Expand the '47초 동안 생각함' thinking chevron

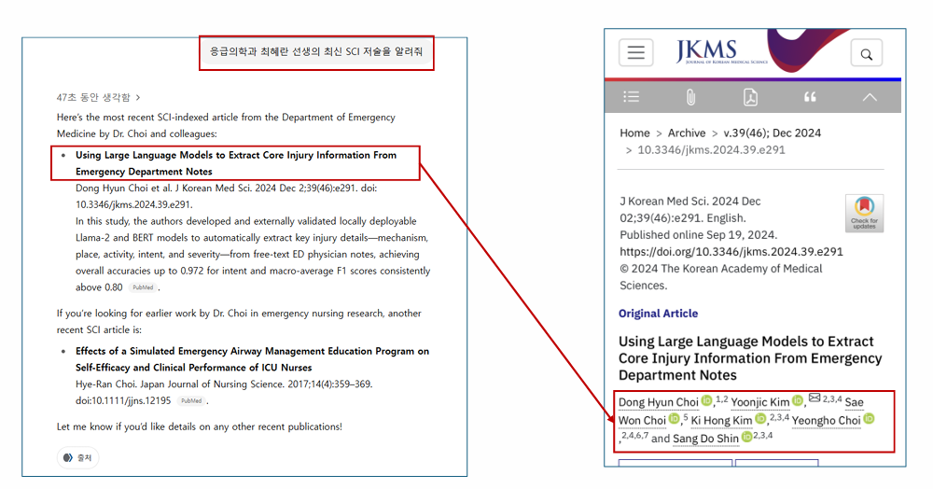point(138,98)
